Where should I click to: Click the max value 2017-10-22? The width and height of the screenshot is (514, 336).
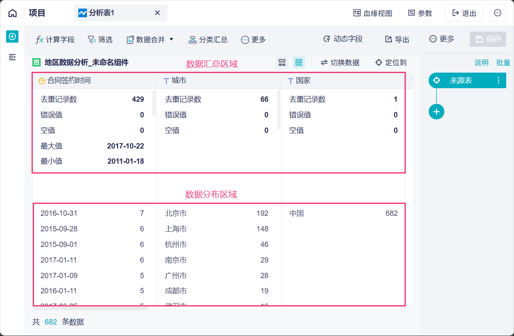coord(125,146)
